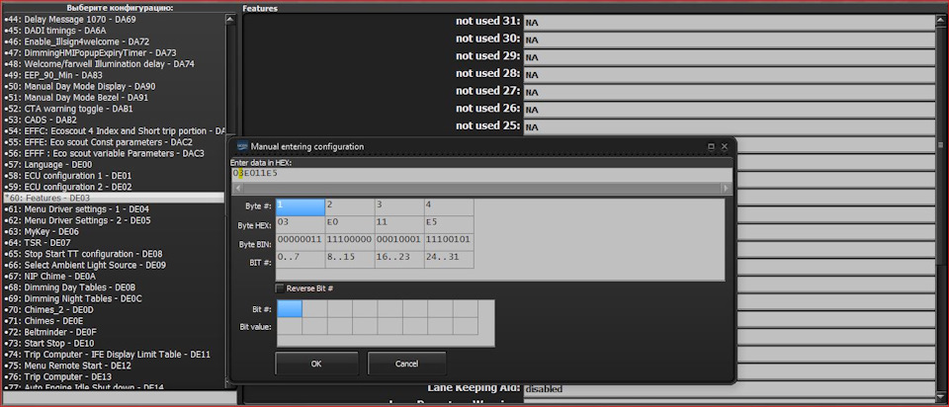
Task: Click the not used 31 value field
Action: click(x=730, y=23)
